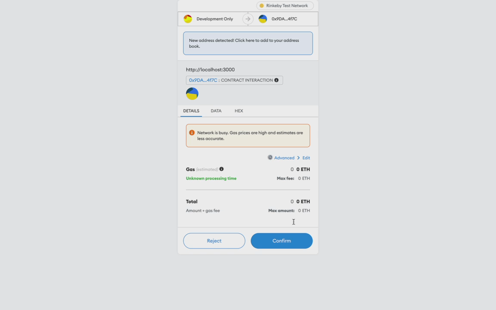Image resolution: width=496 pixels, height=310 pixels.
Task: Click the chevron arrow beside Edit
Action: pyautogui.click(x=298, y=158)
